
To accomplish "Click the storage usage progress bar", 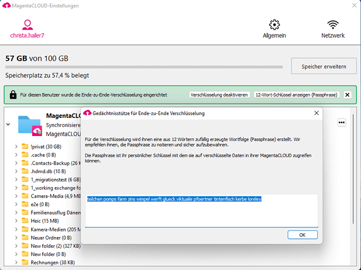I will click(144, 67).
